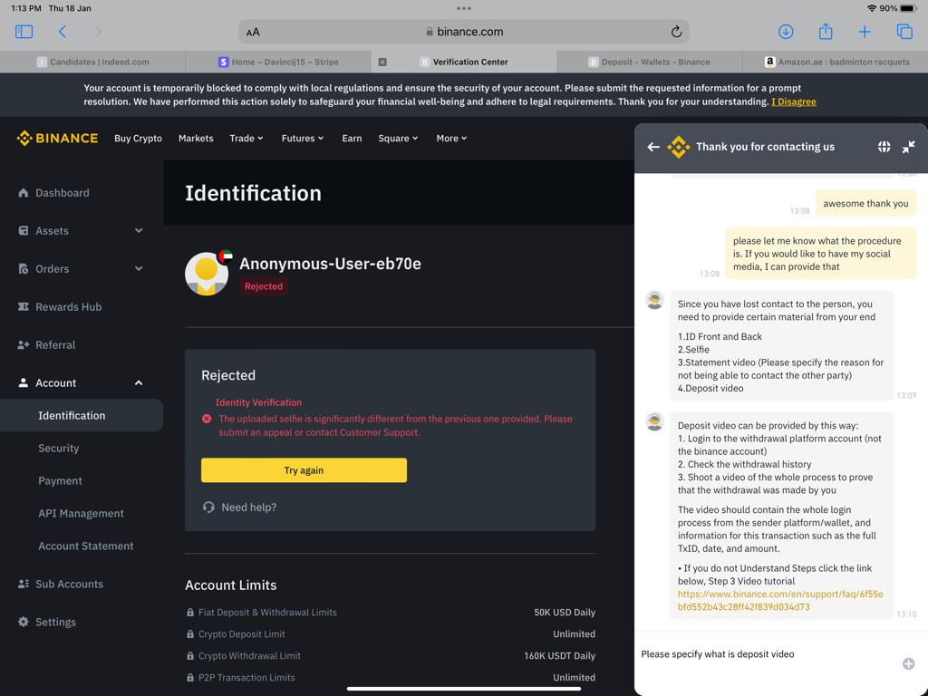Image resolution: width=928 pixels, height=696 pixels.
Task: Switch to Candidates Indeed.com tab
Action: 93,62
